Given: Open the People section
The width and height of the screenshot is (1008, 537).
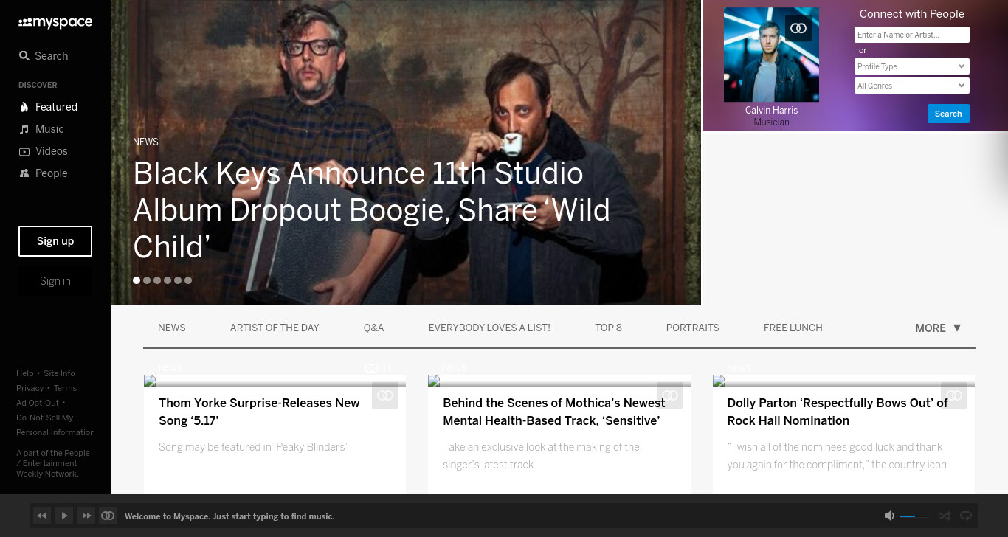Looking at the screenshot, I should click(x=43, y=173).
